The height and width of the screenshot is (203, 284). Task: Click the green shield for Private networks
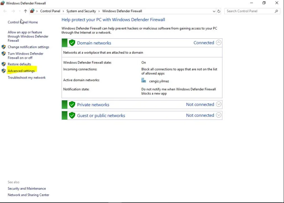(72, 105)
